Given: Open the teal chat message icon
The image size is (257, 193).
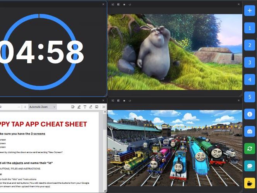Looking at the screenshot, I should pos(249,166).
